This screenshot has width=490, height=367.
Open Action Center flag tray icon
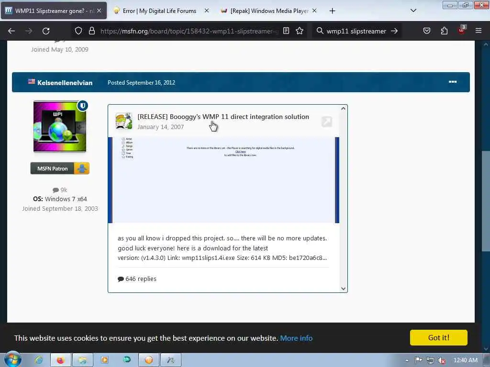click(x=418, y=360)
